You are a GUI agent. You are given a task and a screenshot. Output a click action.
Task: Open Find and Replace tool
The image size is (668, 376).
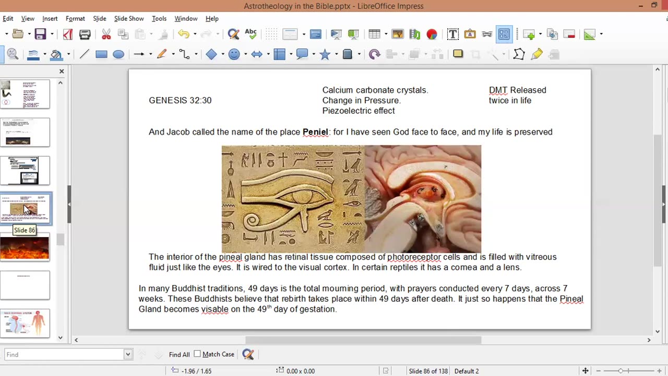point(233,34)
